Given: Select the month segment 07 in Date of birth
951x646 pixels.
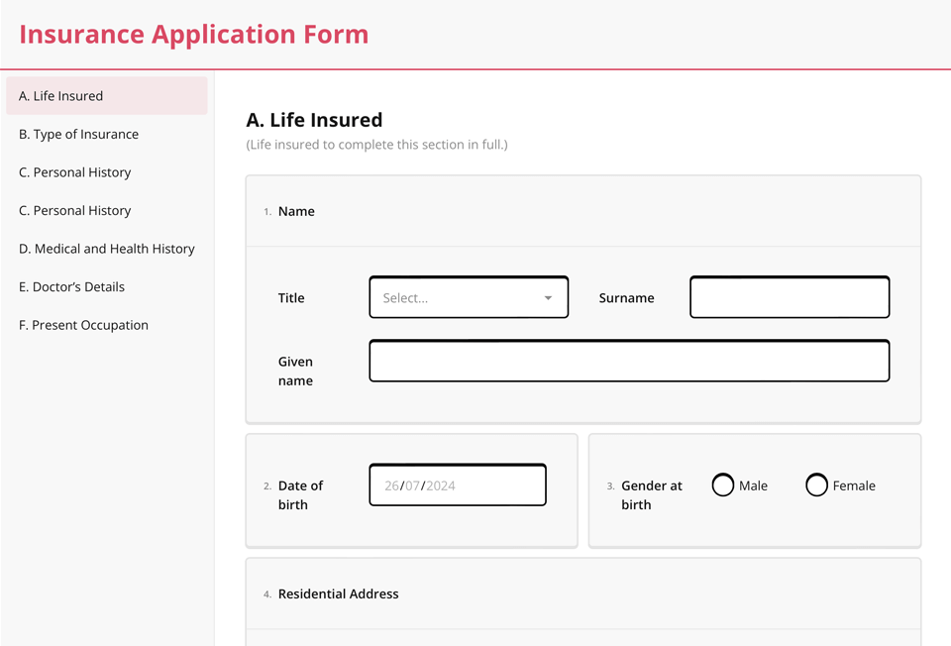Looking at the screenshot, I should click(x=412, y=485).
